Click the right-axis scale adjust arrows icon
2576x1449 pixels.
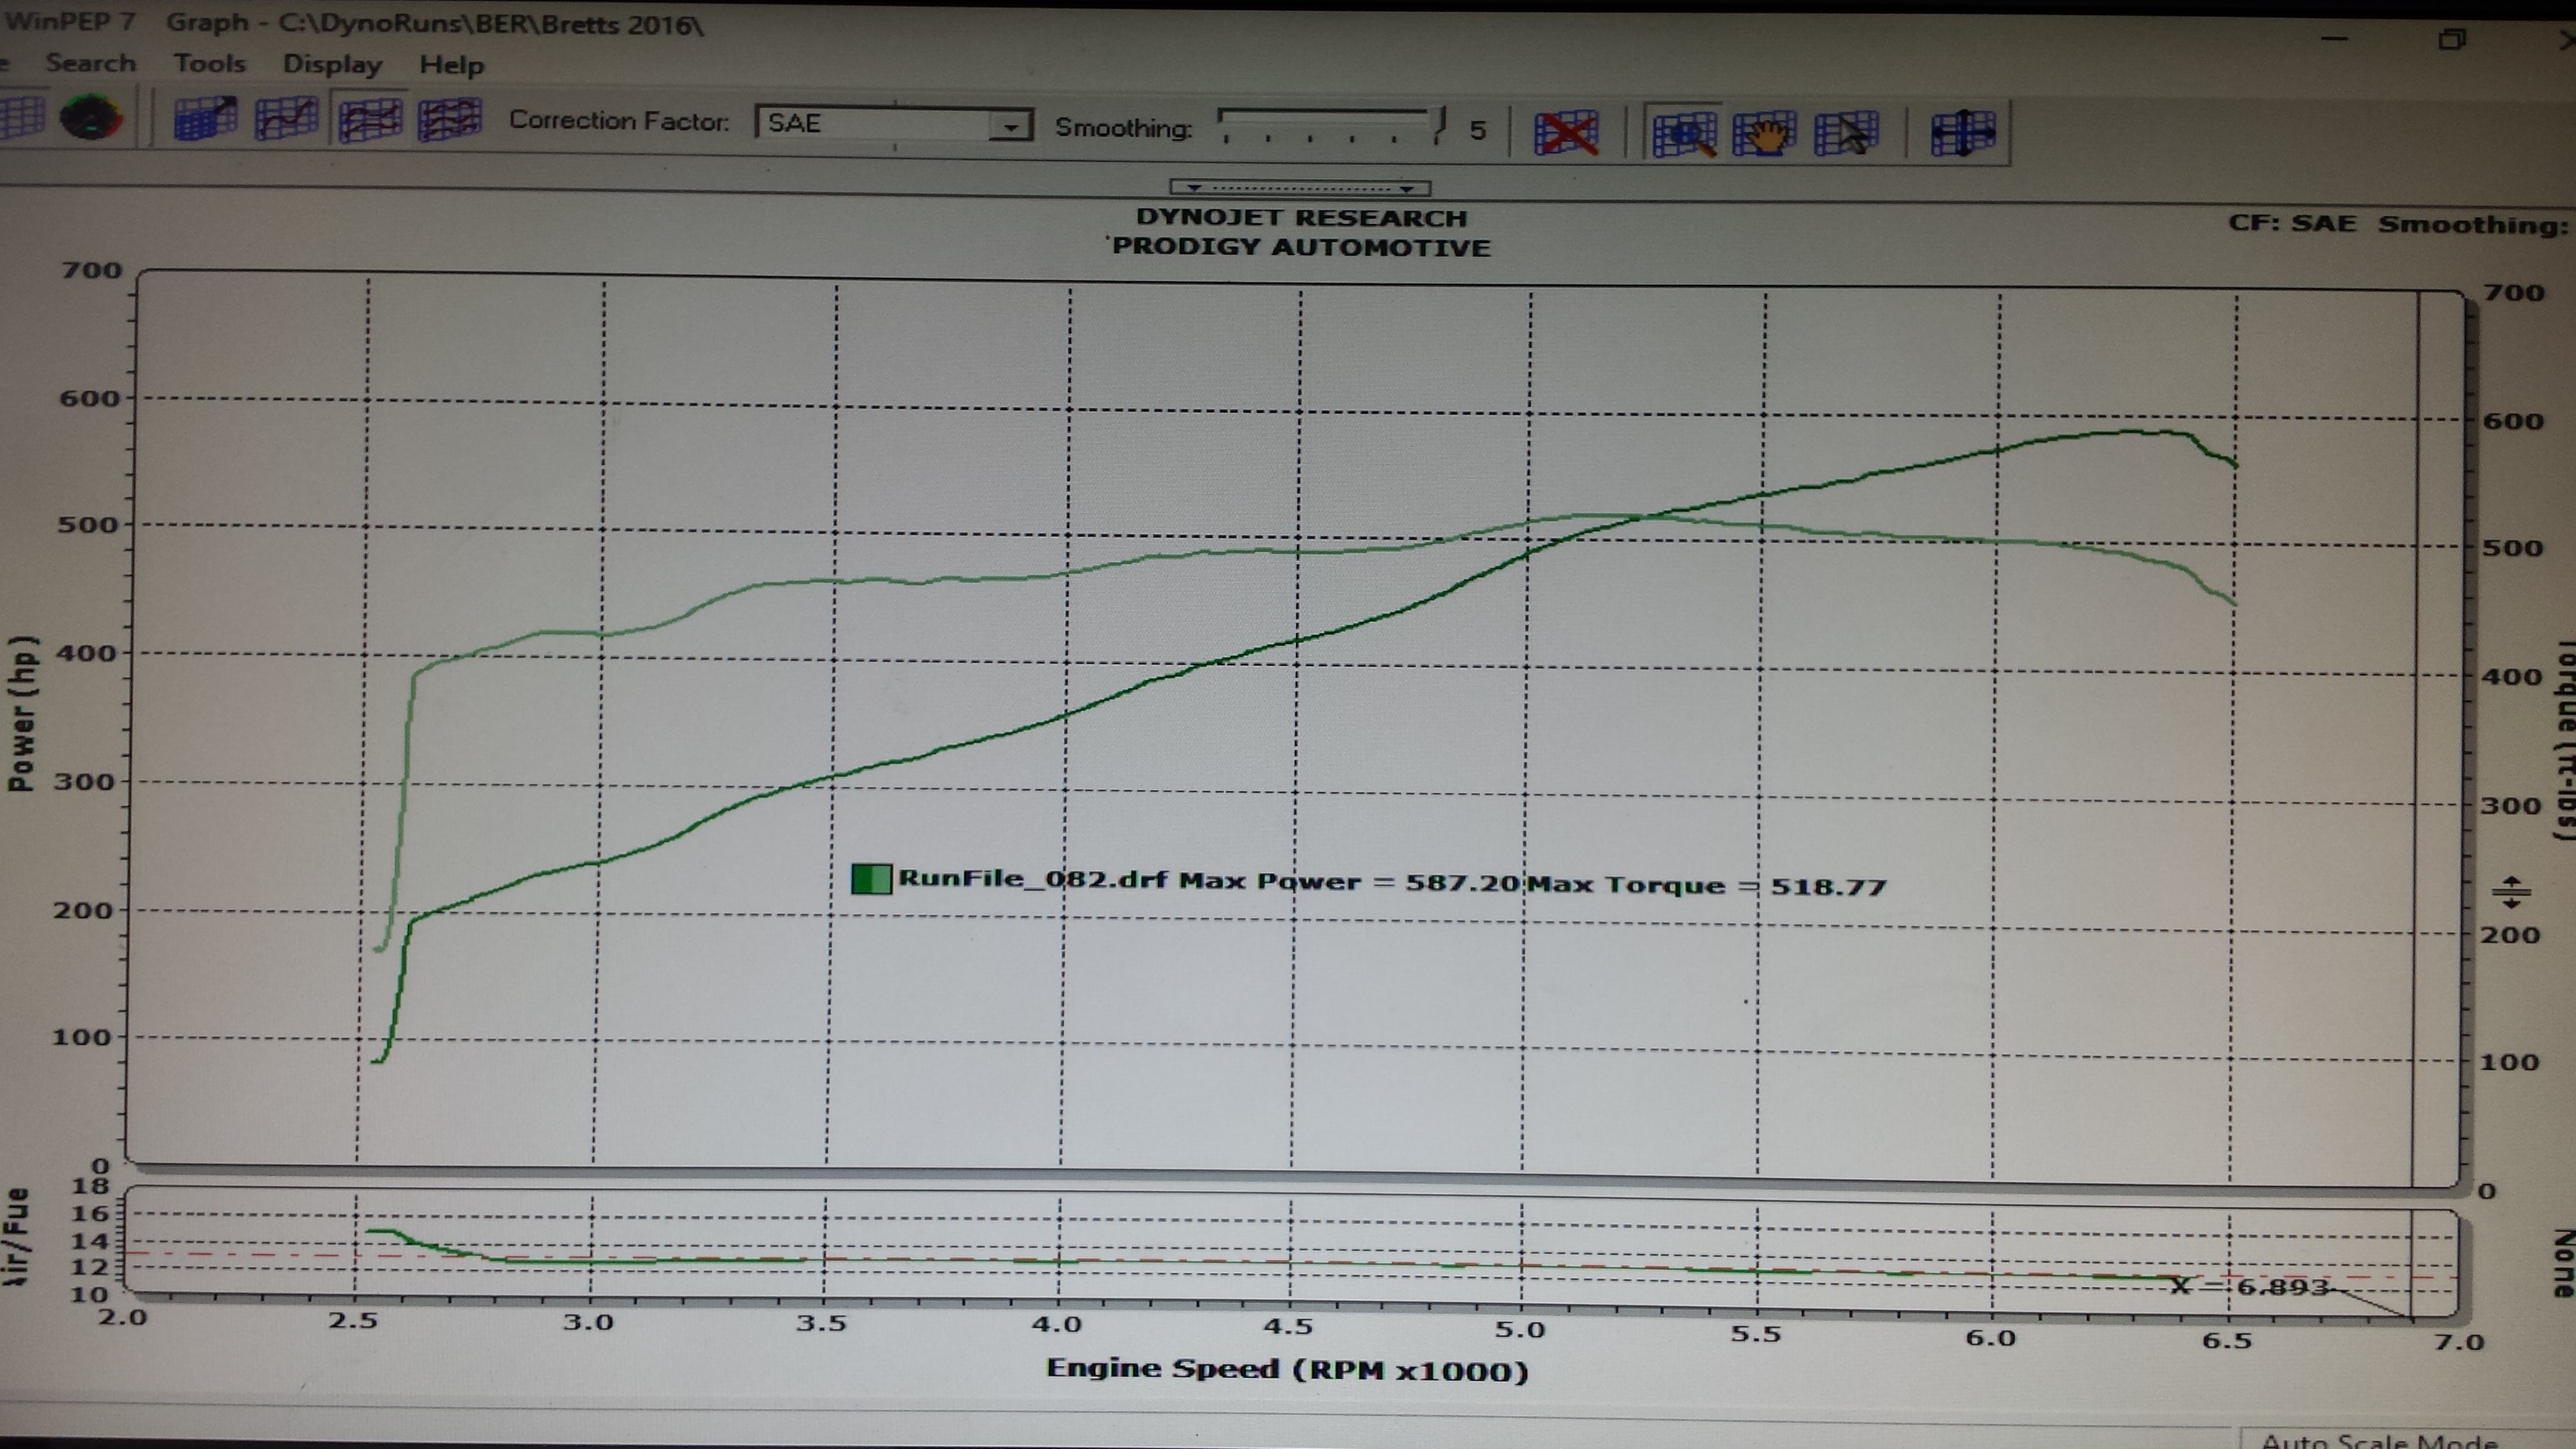(x=2511, y=892)
